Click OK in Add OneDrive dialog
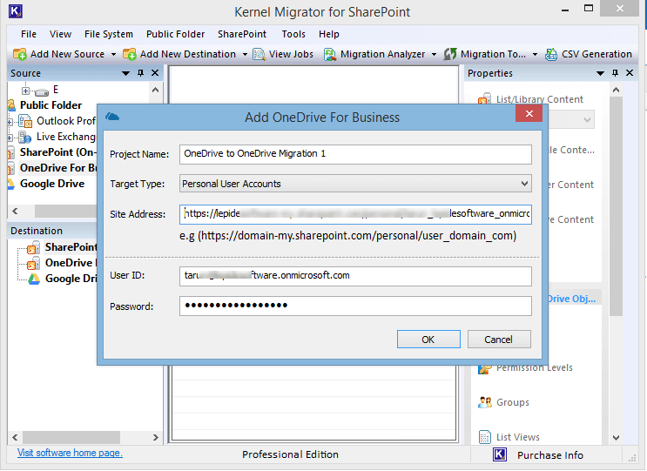This screenshot has height=471, width=647. point(428,339)
